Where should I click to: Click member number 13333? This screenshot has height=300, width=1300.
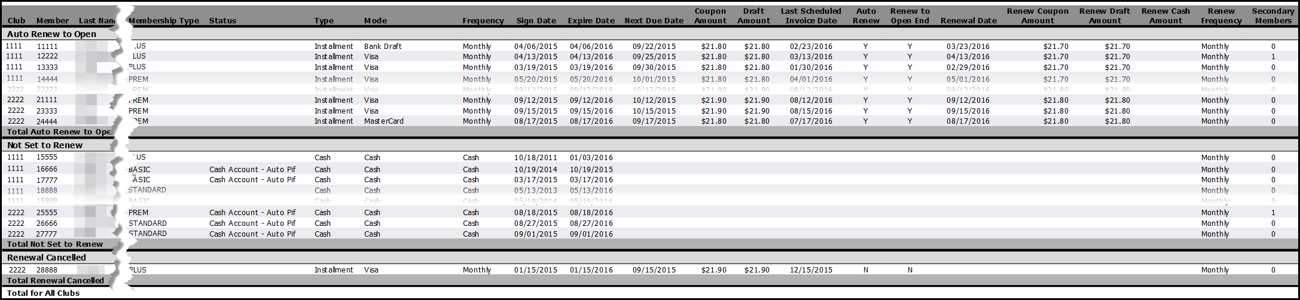point(47,68)
